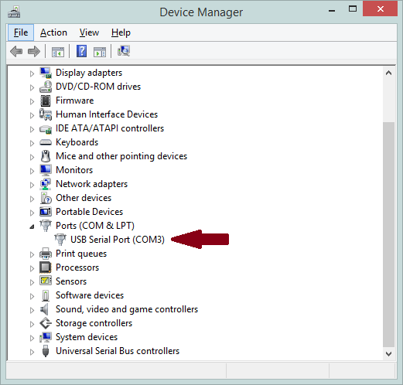Click the Show/Hide Console Tree toolbar icon
This screenshot has height=385, width=403.
58,52
